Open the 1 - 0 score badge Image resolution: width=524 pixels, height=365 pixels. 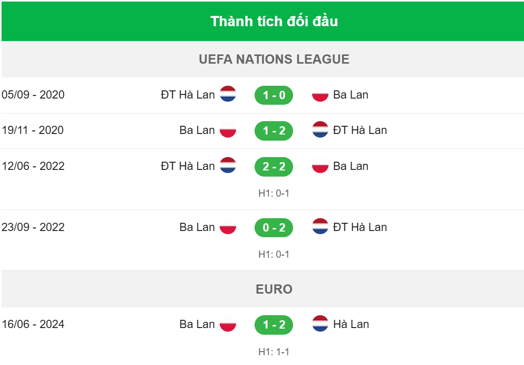pos(274,95)
